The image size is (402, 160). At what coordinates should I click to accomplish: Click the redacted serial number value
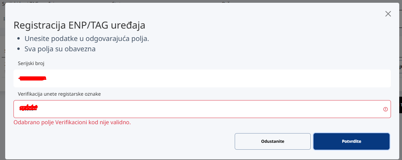(32, 78)
